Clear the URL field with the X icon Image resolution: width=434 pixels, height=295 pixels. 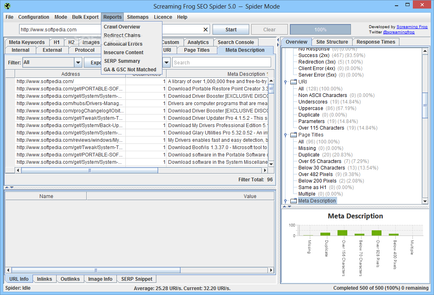pos(205,30)
